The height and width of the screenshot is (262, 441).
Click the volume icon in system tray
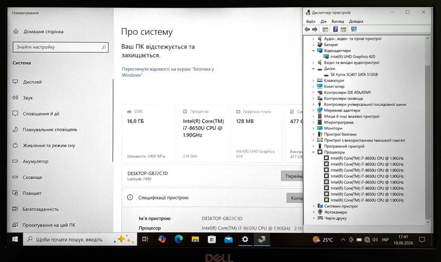375,240
